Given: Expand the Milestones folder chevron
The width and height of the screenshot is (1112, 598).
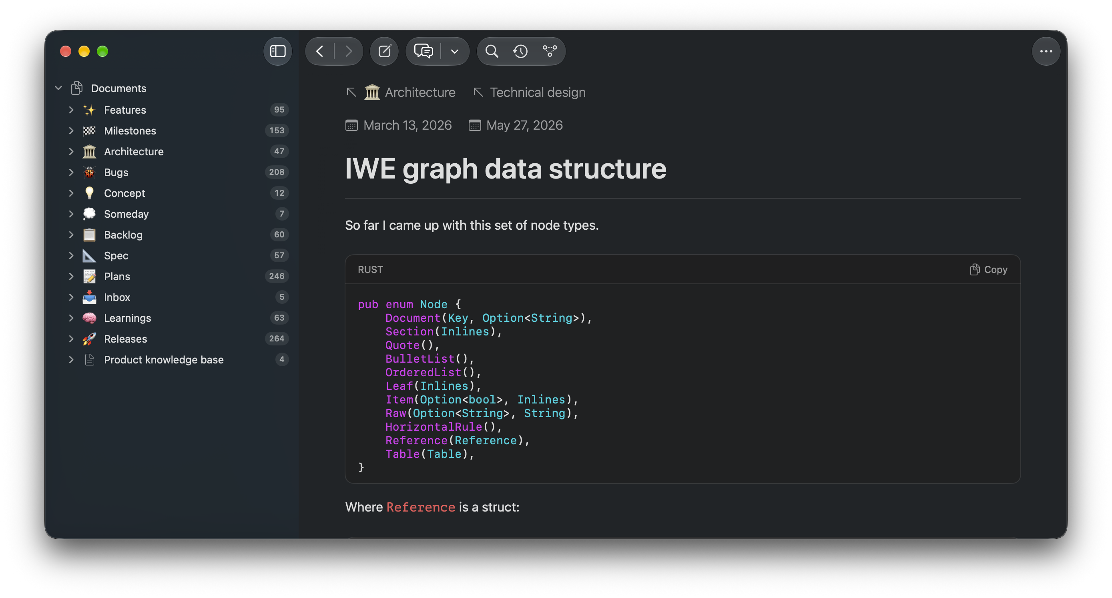Looking at the screenshot, I should tap(71, 130).
